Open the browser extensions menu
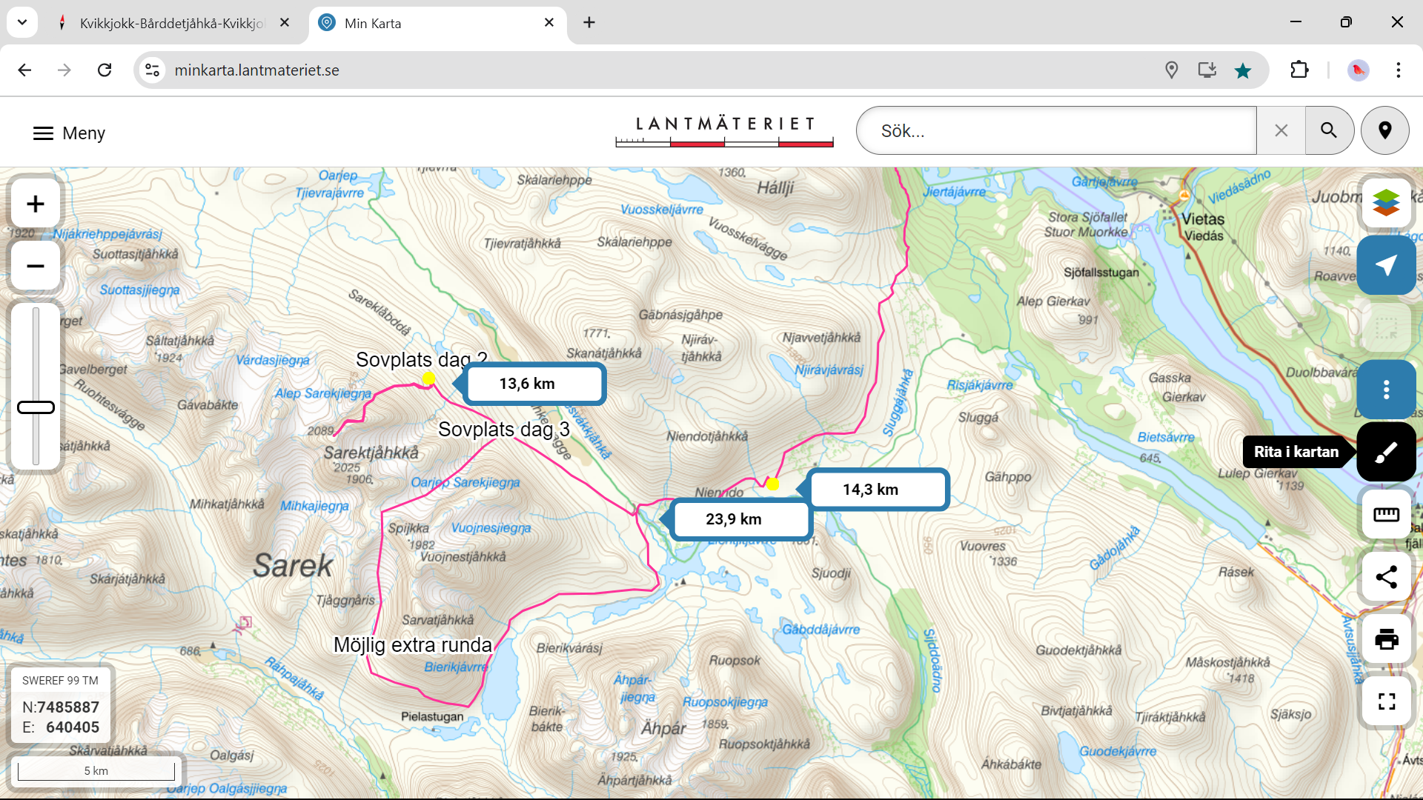The image size is (1423, 800). tap(1299, 70)
